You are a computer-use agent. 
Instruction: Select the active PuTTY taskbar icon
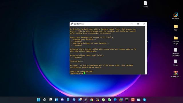coord(86,100)
